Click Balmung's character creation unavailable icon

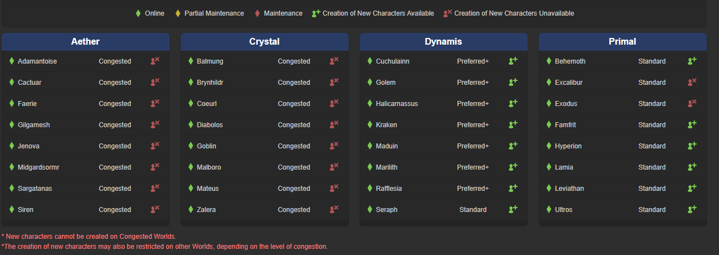coord(333,61)
